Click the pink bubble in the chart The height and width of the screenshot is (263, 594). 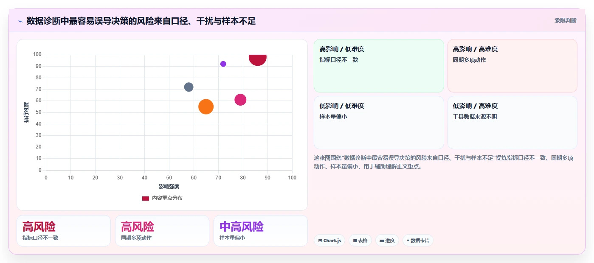coord(241,100)
